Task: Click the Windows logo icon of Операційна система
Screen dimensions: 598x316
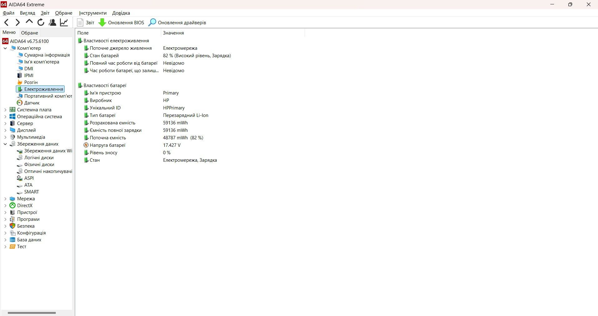Action: (12, 117)
